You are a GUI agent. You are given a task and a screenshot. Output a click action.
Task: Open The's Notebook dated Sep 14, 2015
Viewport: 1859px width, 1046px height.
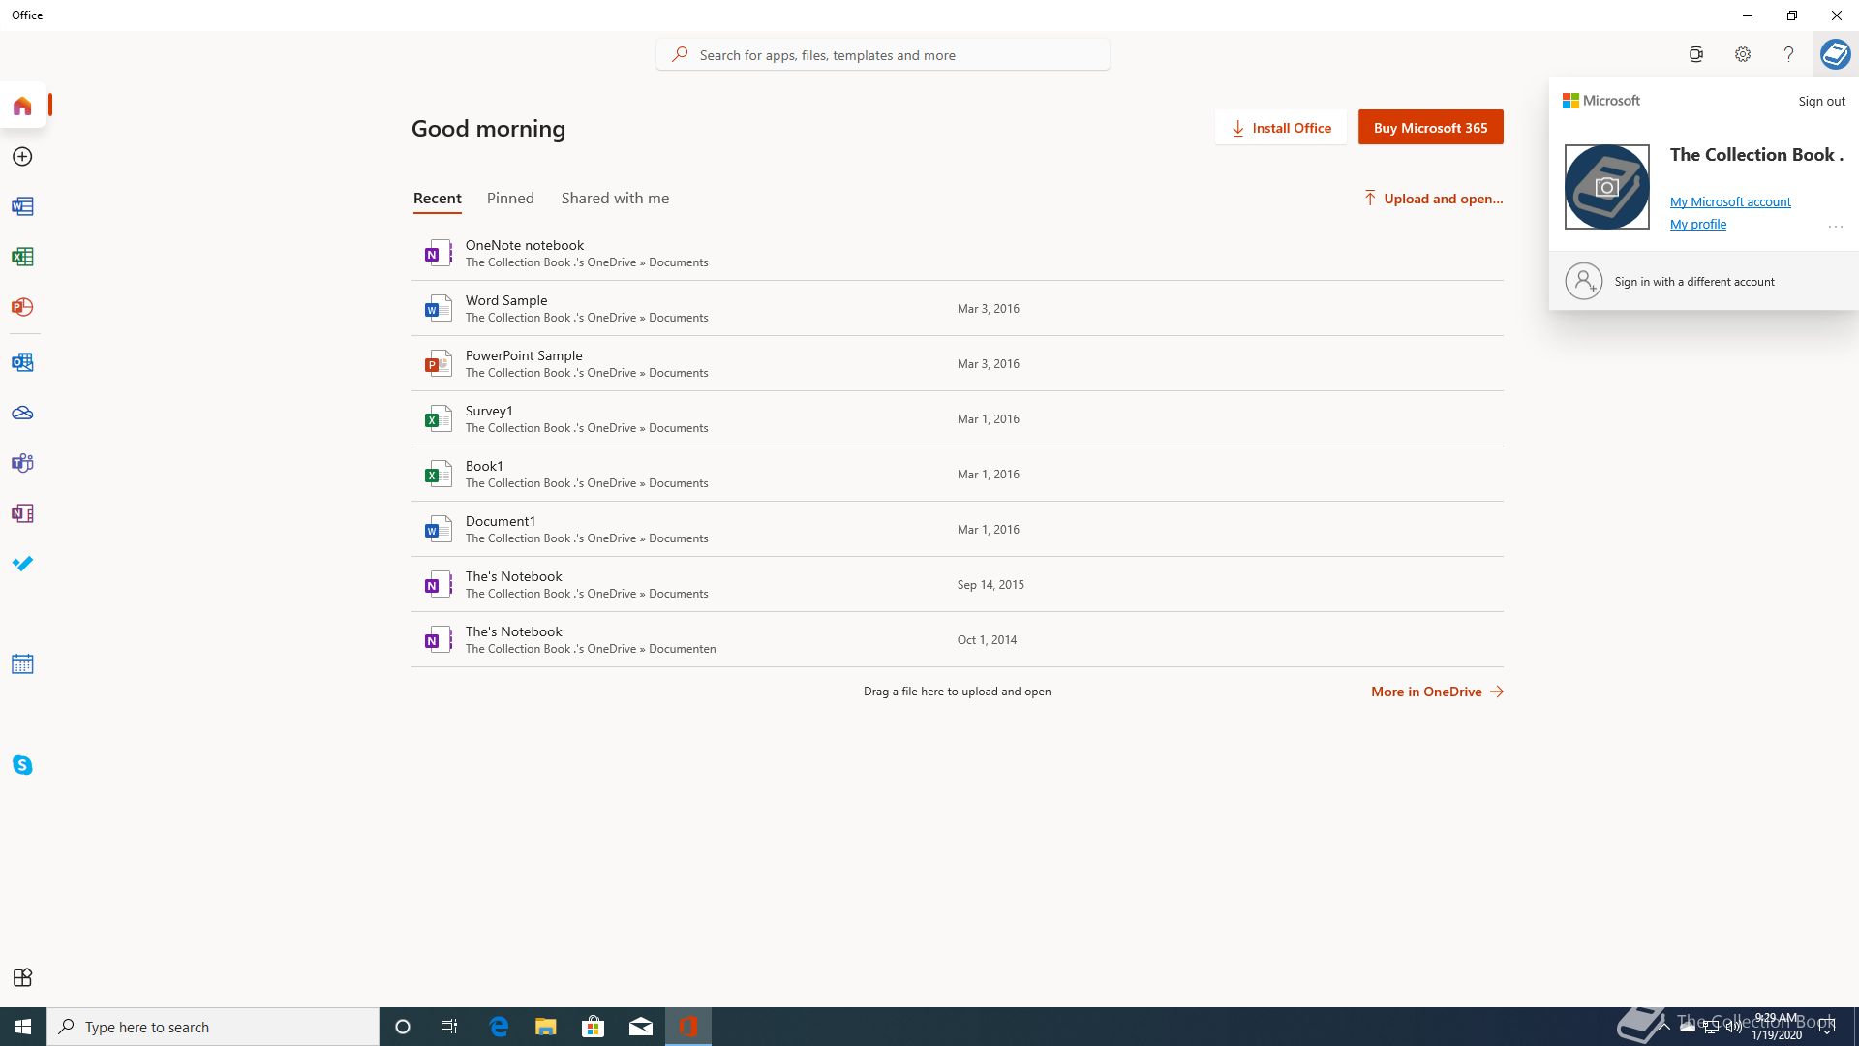pyautogui.click(x=958, y=585)
